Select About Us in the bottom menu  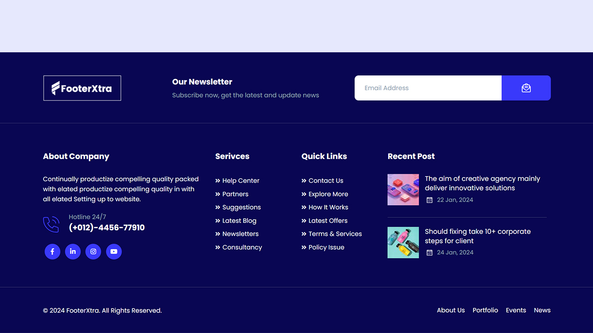tap(451, 310)
